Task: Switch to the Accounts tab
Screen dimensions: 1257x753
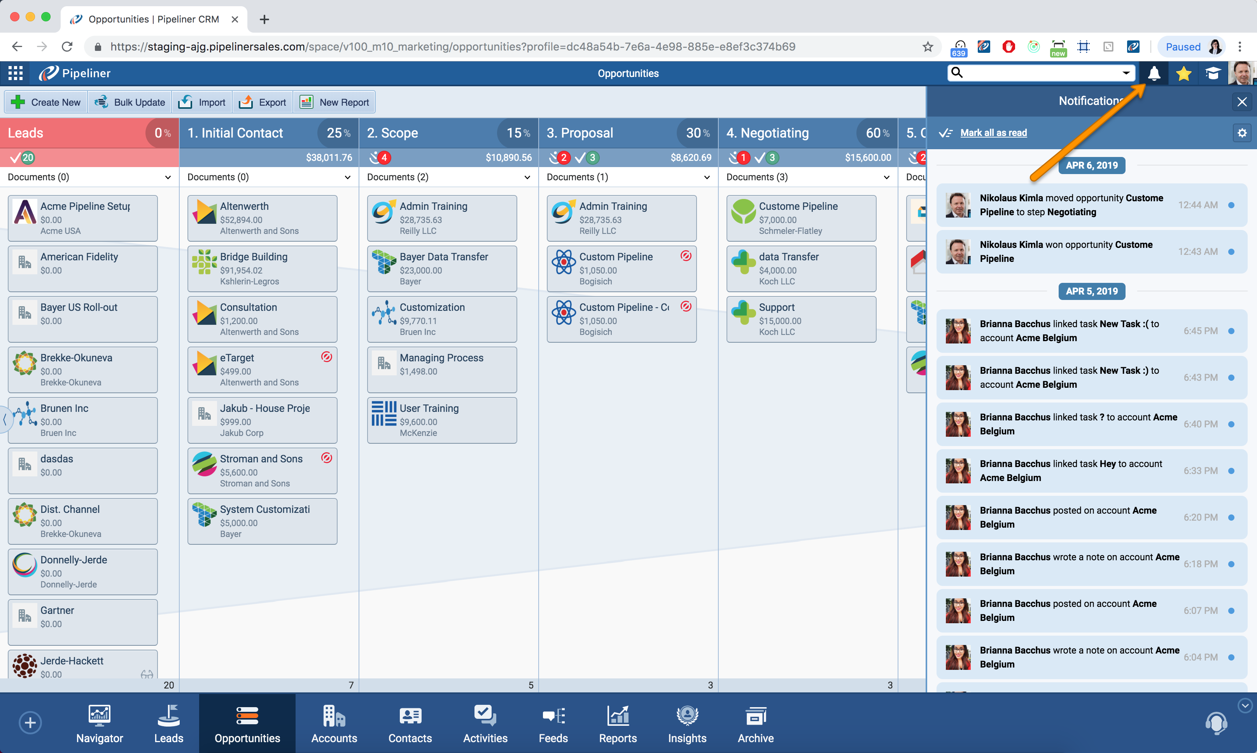Action: [334, 723]
